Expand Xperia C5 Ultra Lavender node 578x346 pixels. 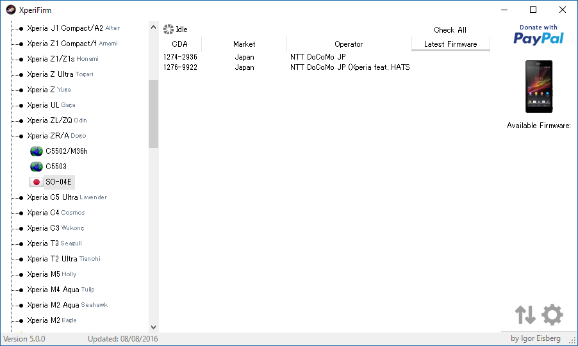click(x=21, y=198)
